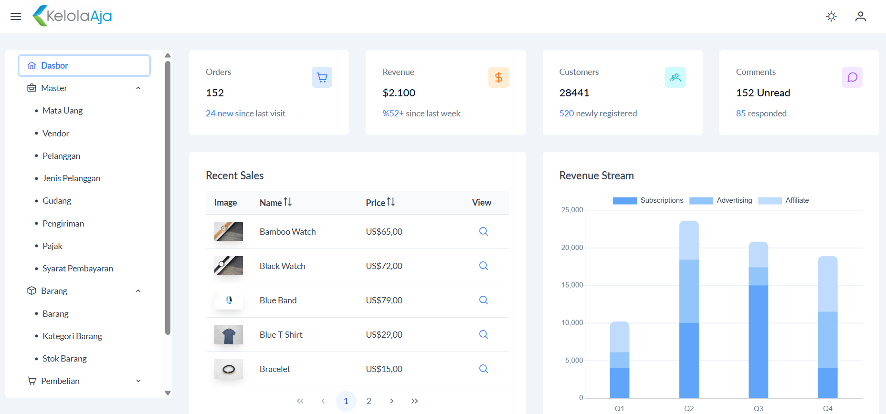Click the Revenue dollar sign icon
Screen dimensions: 886x414
pos(498,77)
